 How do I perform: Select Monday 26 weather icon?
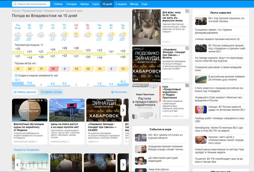click(99, 36)
